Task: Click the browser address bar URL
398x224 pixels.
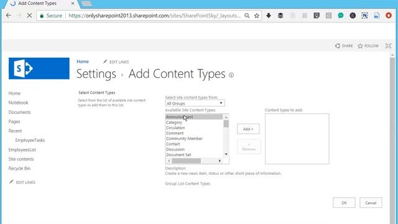Action: click(x=155, y=16)
